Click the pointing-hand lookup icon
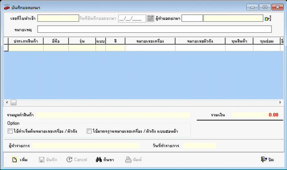The image size is (287, 170). (x=268, y=19)
